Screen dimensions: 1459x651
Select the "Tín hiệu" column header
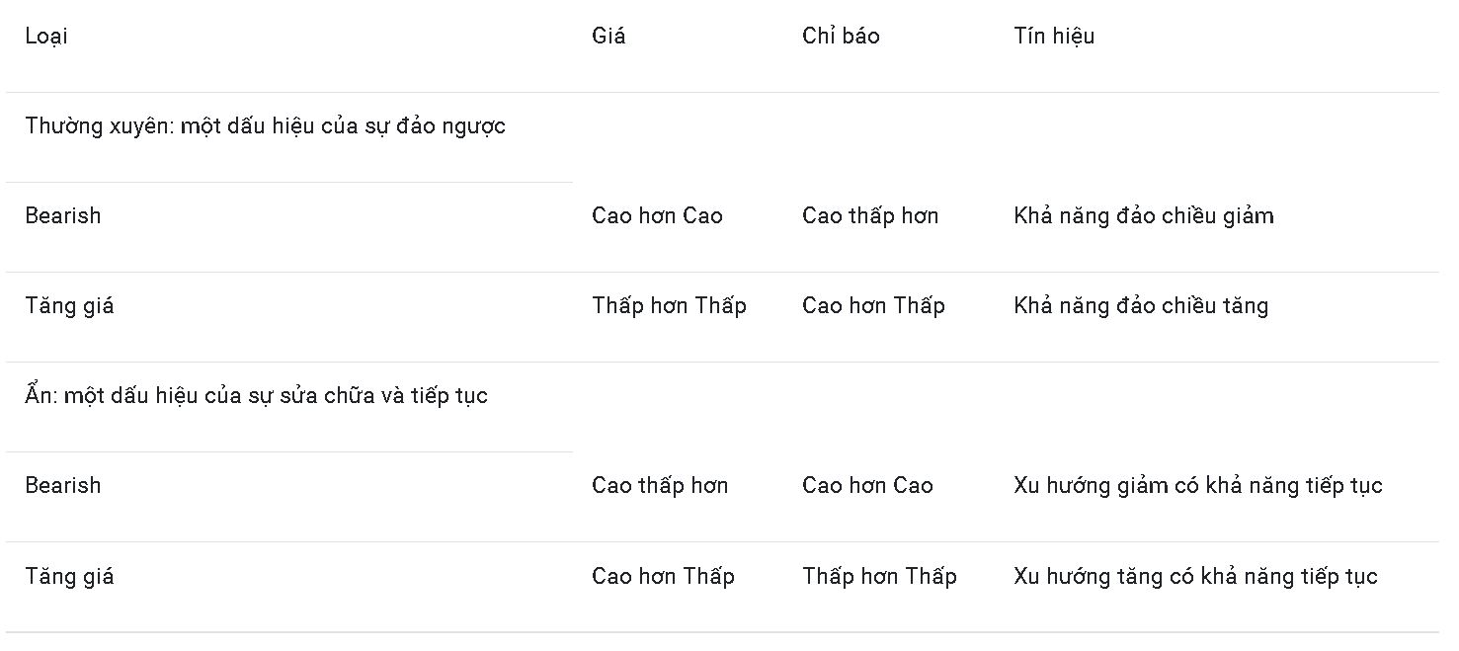tap(1054, 37)
